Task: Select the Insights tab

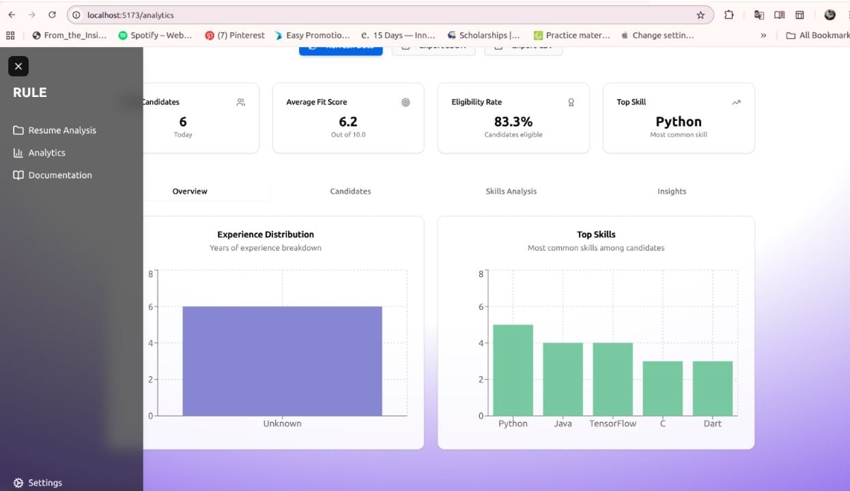Action: click(x=671, y=191)
